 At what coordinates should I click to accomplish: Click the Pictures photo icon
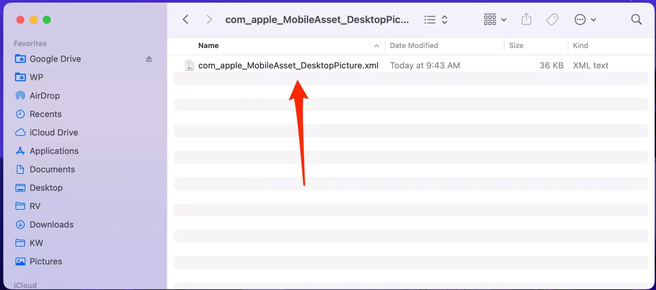pos(20,261)
